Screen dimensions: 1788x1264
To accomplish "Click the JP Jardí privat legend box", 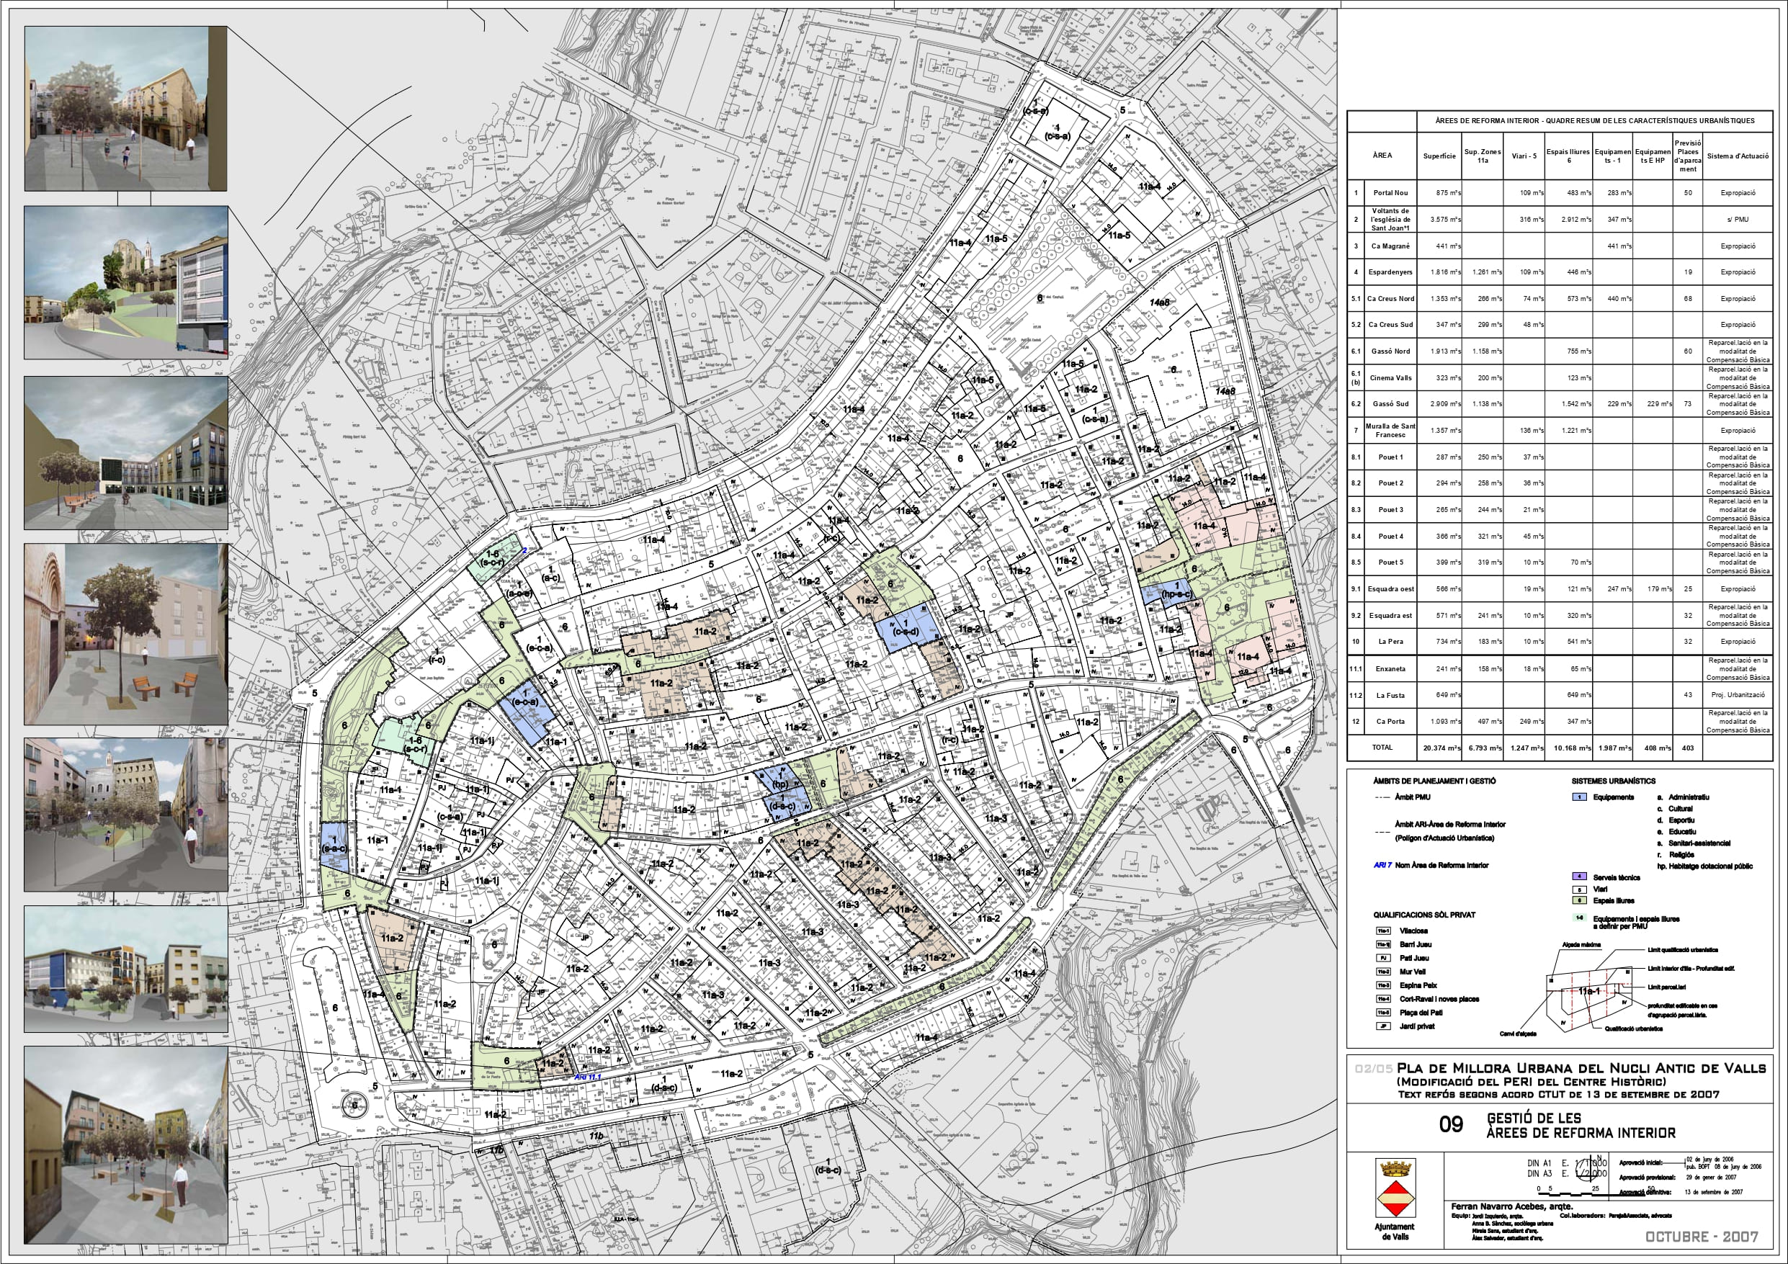I will (1383, 1026).
